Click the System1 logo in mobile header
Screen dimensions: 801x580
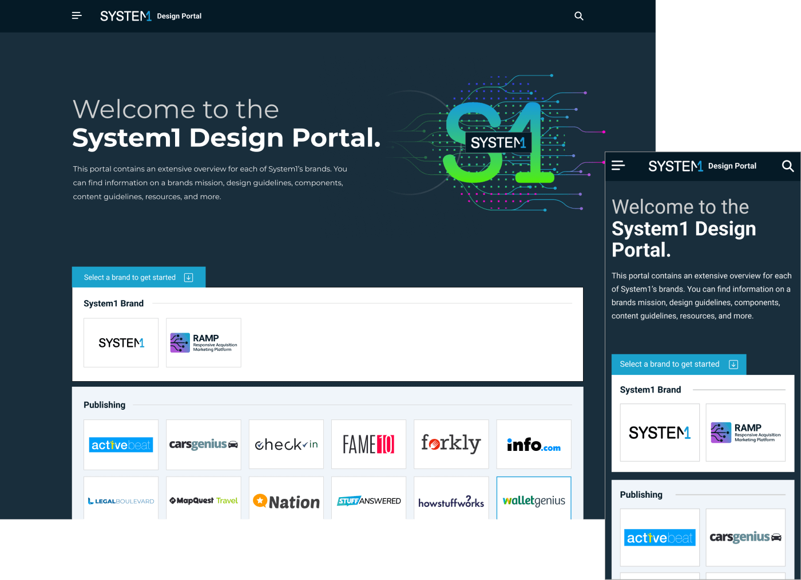[x=675, y=166]
